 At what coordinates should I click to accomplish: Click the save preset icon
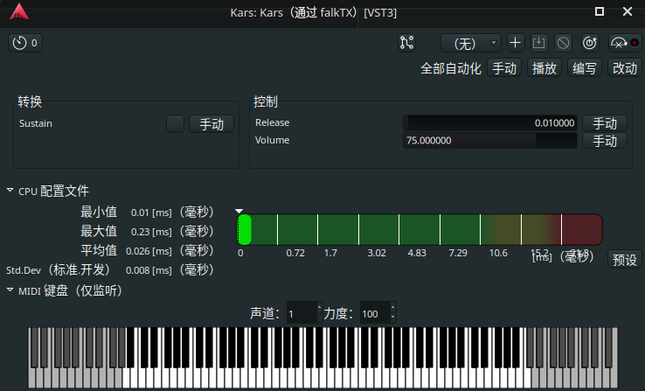[539, 43]
